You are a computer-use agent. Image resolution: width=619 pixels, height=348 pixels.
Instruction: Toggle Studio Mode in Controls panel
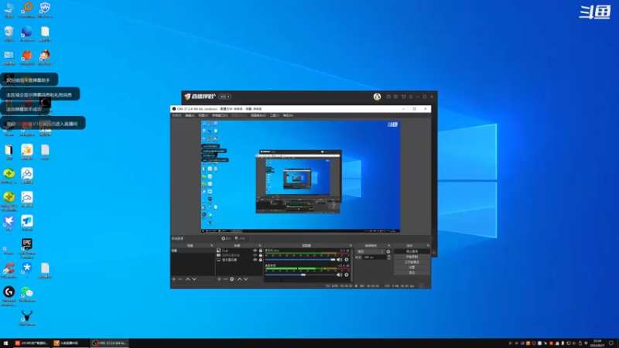(412, 262)
